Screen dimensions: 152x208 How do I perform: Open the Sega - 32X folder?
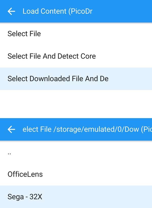tap(76, 197)
